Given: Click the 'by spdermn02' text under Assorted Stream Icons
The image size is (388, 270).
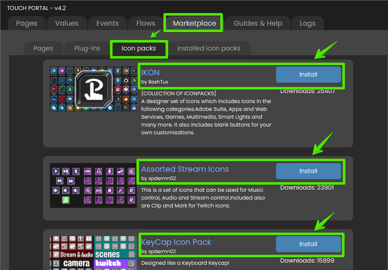Looking at the screenshot, I should 159,178.
